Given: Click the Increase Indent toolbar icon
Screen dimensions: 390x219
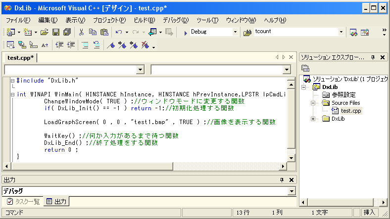Looking at the screenshot, I should coord(71,45).
